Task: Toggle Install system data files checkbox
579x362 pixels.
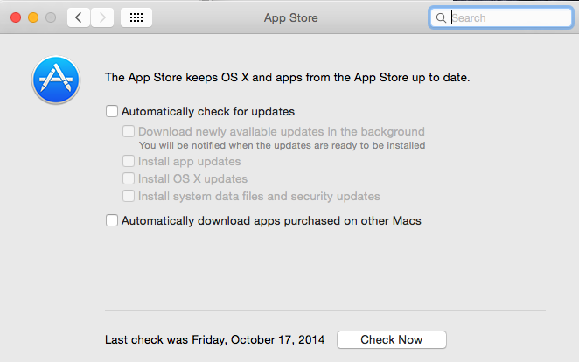Action: [129, 196]
